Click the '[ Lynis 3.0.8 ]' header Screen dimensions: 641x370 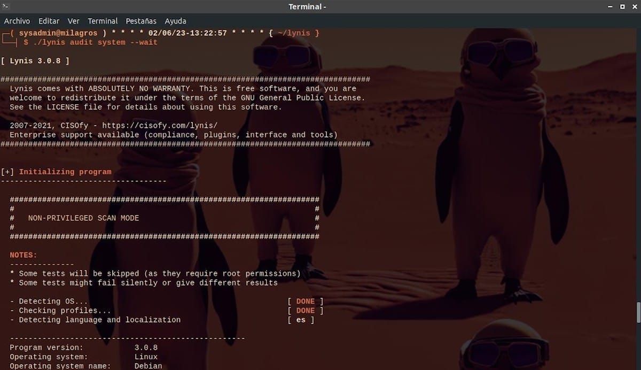click(35, 61)
